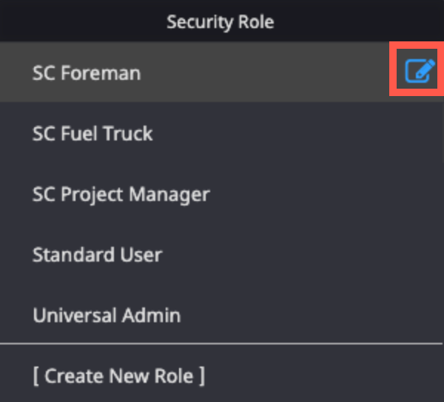Click the SC Project Manager entry
Image resolution: width=444 pixels, height=402 pixels.
click(x=221, y=194)
